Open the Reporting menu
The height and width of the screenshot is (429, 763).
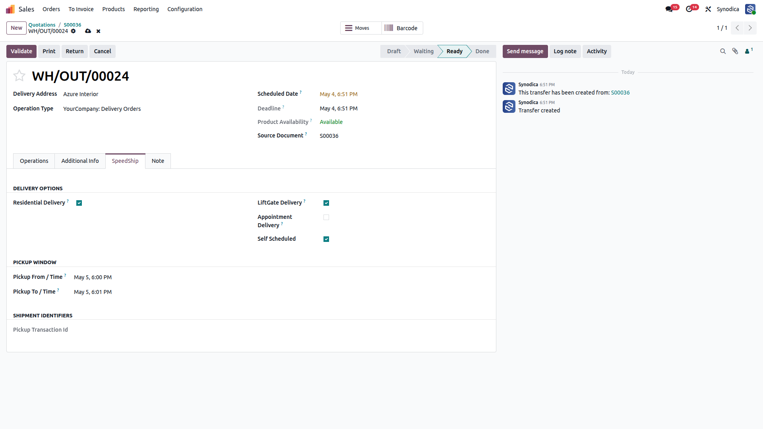click(x=146, y=9)
